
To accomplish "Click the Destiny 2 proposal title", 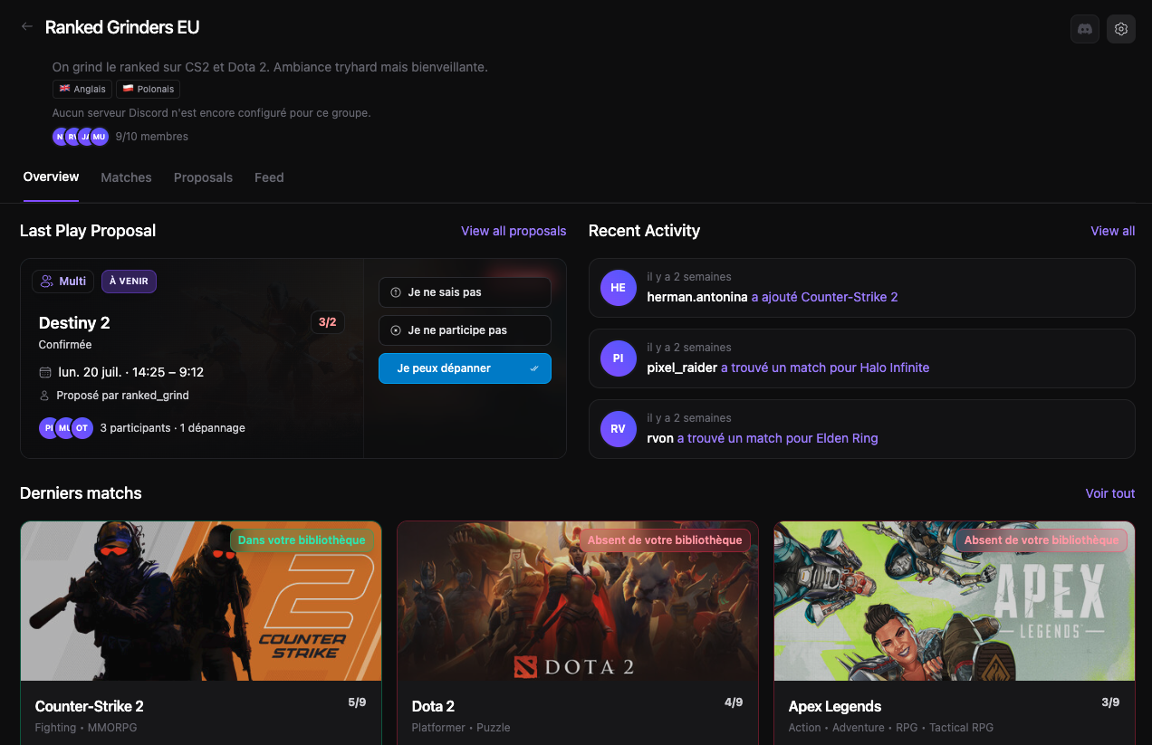I will (x=74, y=323).
